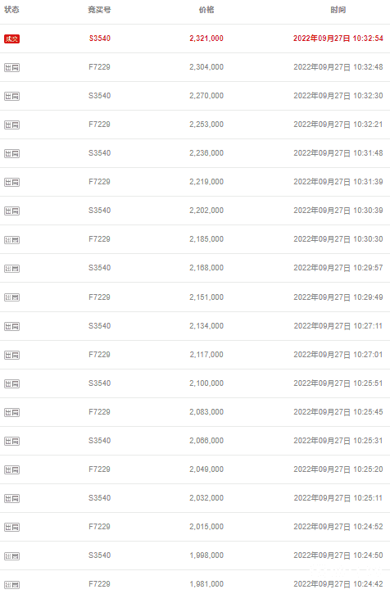Click the 出局 badge beside price 1,998,000
This screenshot has width=390, height=594.
11,556
